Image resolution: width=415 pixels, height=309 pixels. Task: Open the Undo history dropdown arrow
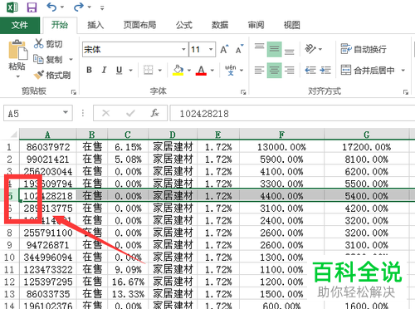tap(62, 7)
